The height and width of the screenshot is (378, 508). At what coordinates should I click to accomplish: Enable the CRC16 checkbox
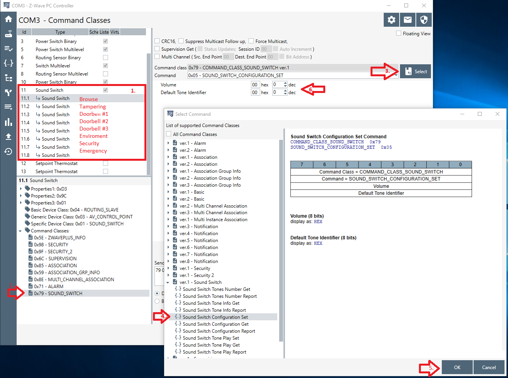click(x=157, y=41)
